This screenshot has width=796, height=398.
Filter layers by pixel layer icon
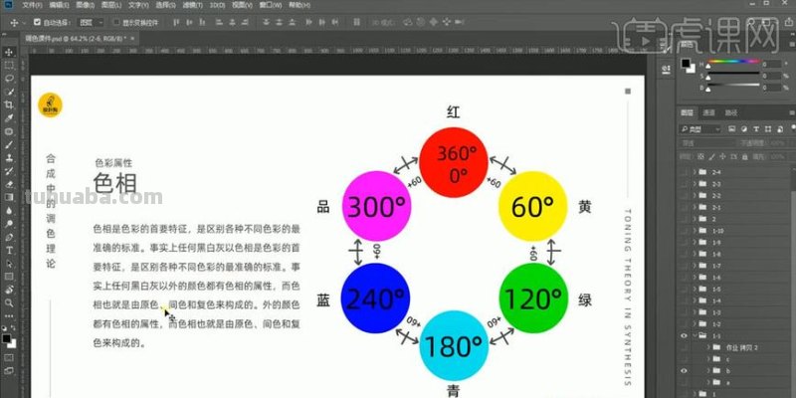coord(731,129)
